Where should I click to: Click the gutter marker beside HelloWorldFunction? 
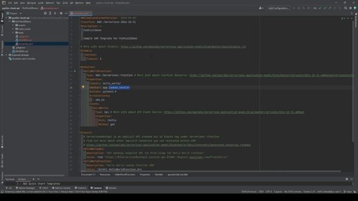point(74,71)
